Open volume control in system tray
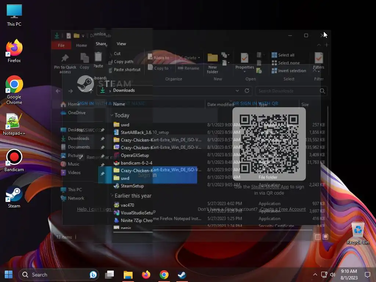This screenshot has height=282, width=376. [x=333, y=275]
